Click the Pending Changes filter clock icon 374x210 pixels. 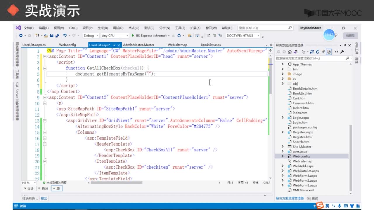point(304,52)
